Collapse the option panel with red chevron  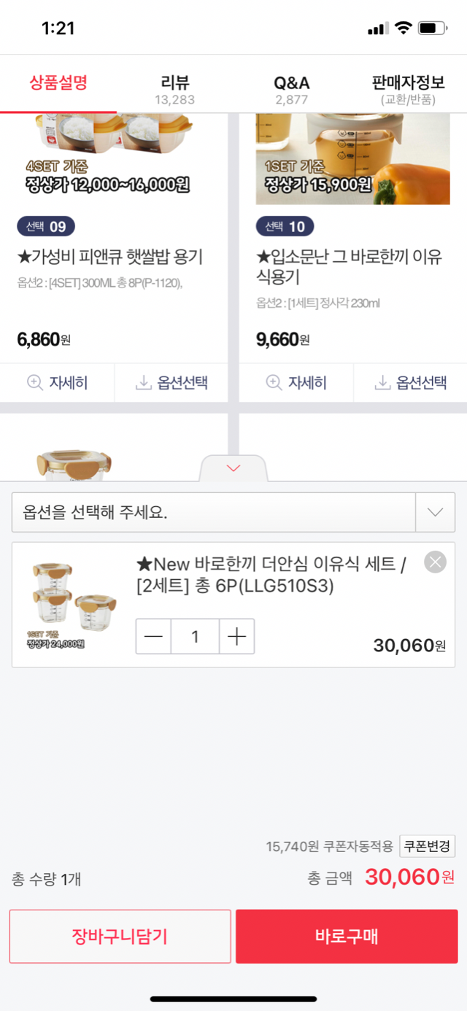[233, 468]
